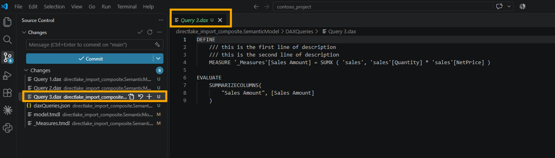This screenshot has width=555, height=158.
Task: Select daxQueries.json in changes list
Action: point(92,105)
